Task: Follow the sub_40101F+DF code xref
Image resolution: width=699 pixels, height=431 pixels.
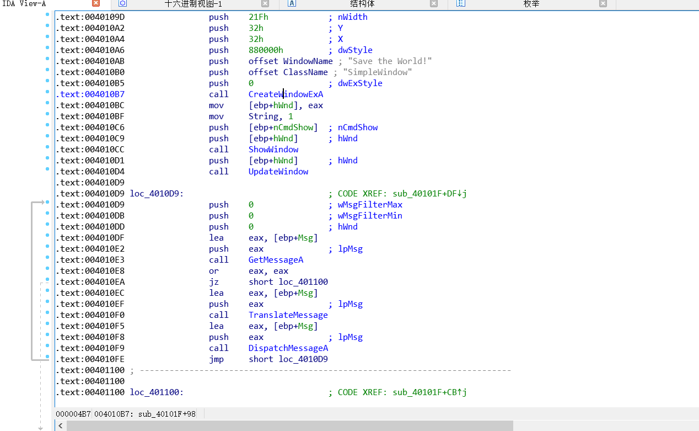Action: pos(430,194)
